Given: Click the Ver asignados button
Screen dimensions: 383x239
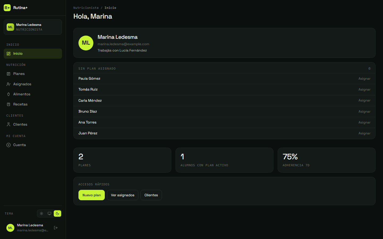Looking at the screenshot, I should coord(123,195).
